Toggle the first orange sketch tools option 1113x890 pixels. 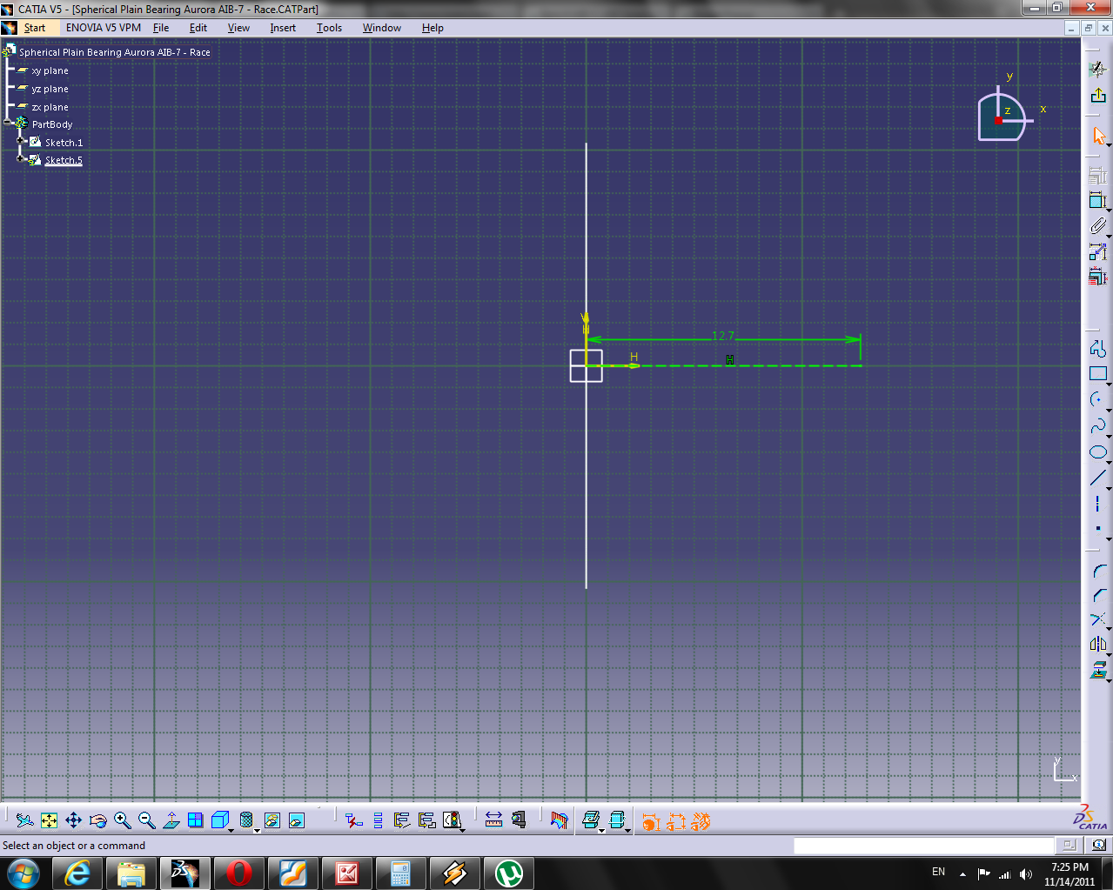[650, 821]
